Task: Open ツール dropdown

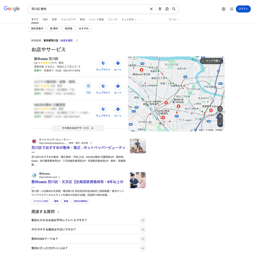Action: (x=173, y=20)
